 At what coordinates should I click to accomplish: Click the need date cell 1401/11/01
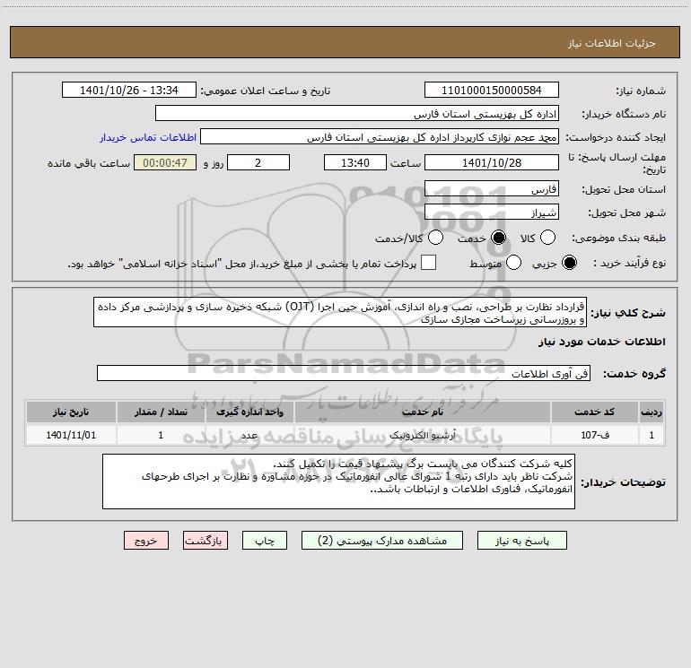click(x=71, y=435)
